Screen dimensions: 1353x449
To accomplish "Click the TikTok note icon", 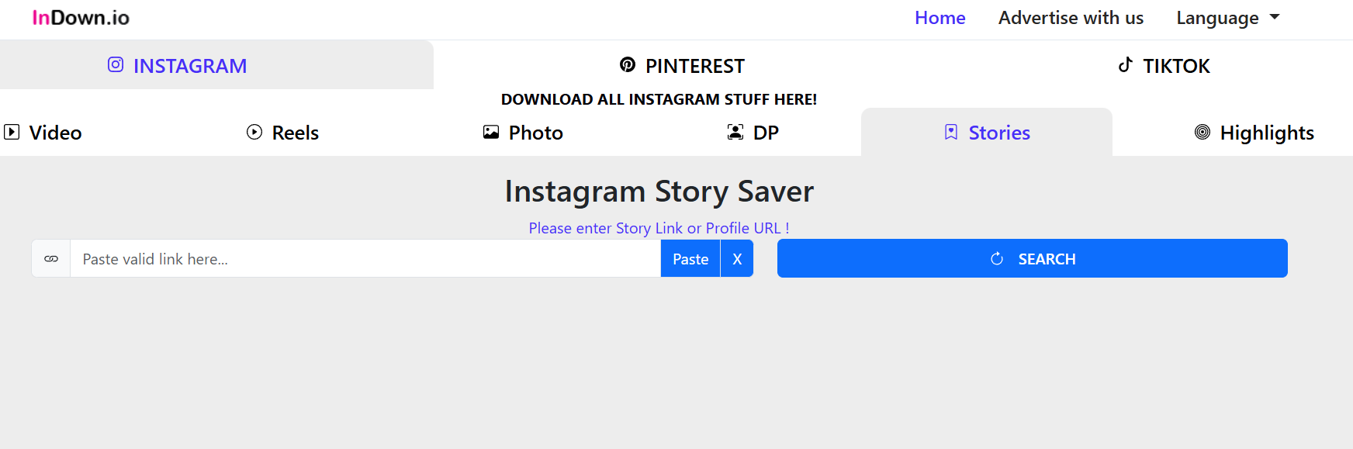I will (x=1125, y=65).
